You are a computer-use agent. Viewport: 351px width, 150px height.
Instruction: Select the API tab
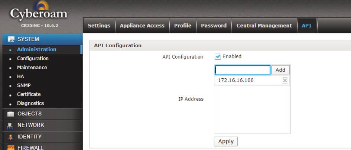click(x=307, y=26)
